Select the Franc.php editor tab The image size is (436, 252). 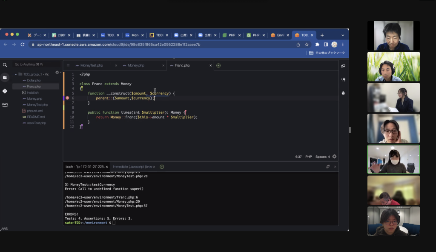click(182, 66)
